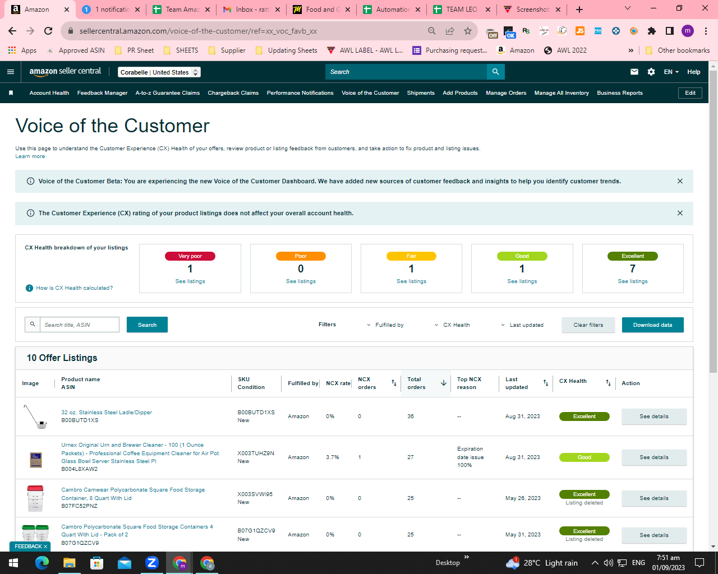The height and width of the screenshot is (574, 718).
Task: Open the Corabelle United States account selector
Action: tap(159, 72)
